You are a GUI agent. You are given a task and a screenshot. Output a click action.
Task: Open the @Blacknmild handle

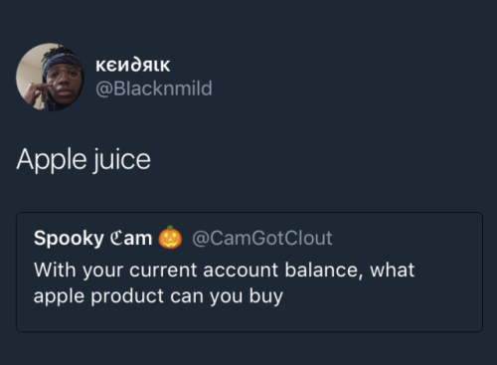[x=154, y=89]
